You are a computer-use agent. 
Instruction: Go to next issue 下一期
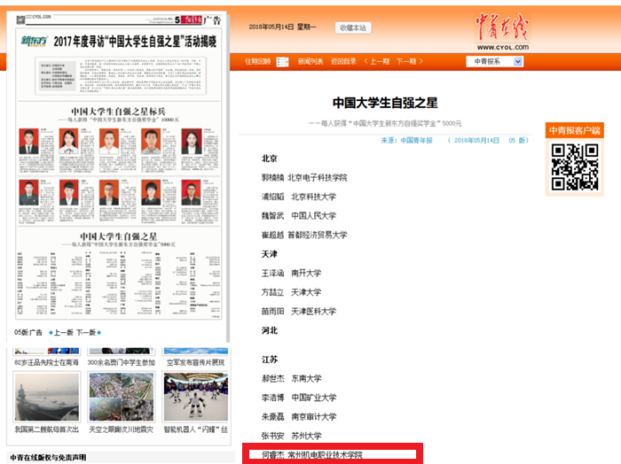coord(406,61)
